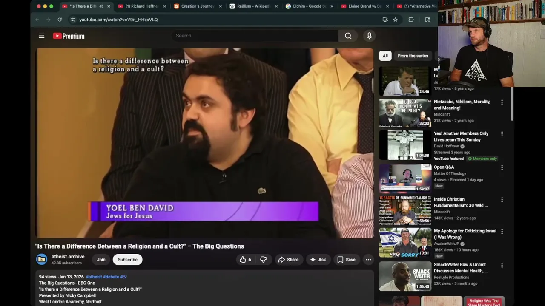Image resolution: width=545 pixels, height=306 pixels.
Task: Open the YouTube guide hamburger menu
Action: tap(41, 36)
